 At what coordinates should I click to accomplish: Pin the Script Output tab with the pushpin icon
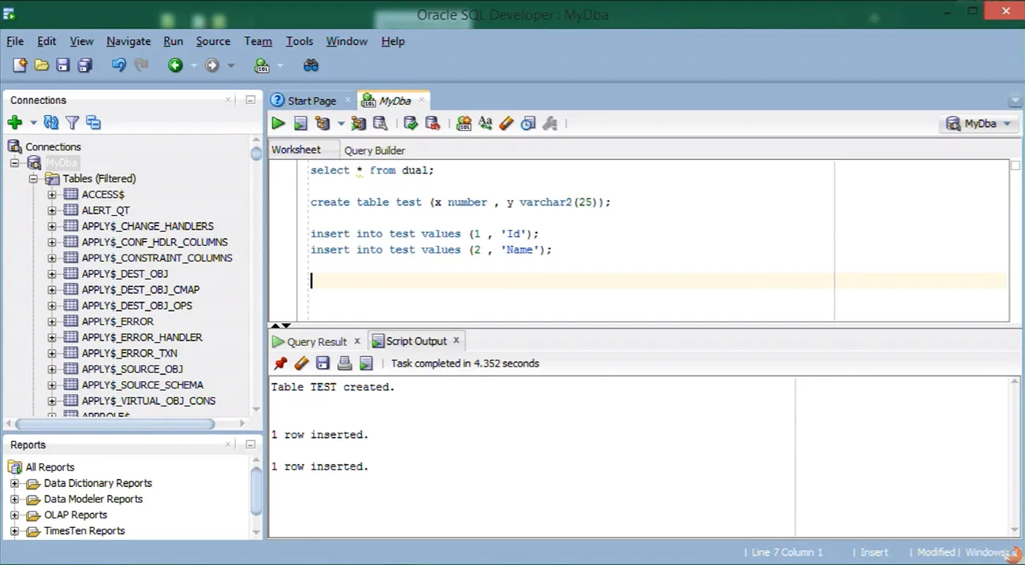click(280, 363)
